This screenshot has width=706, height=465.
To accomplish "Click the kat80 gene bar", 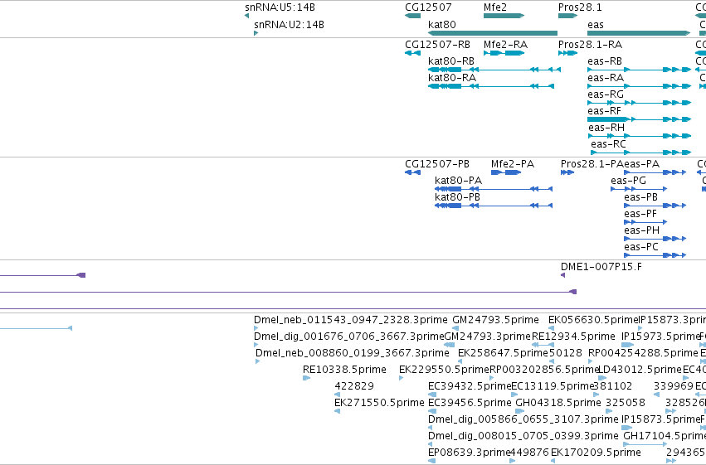I will [x=493, y=33].
